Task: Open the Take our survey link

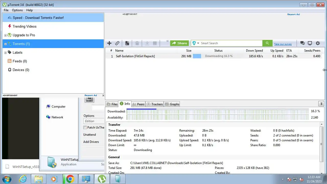Action: [283, 44]
